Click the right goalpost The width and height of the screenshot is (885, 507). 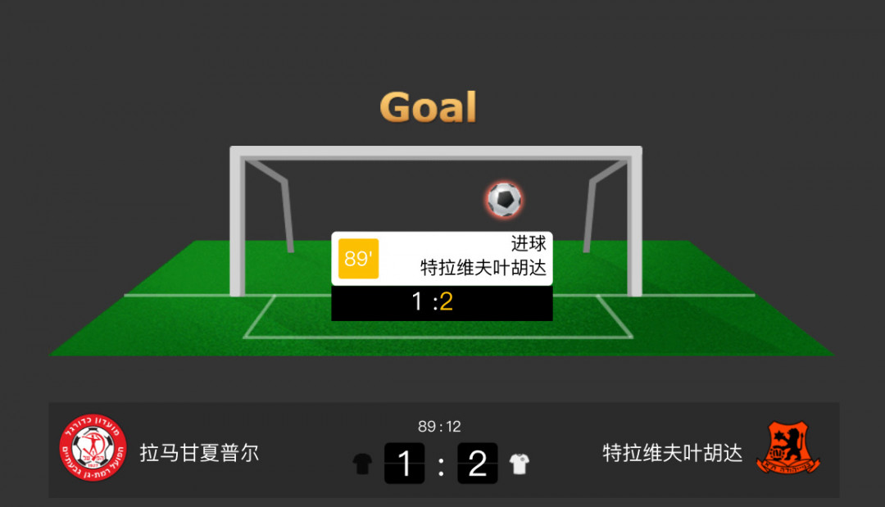(635, 221)
